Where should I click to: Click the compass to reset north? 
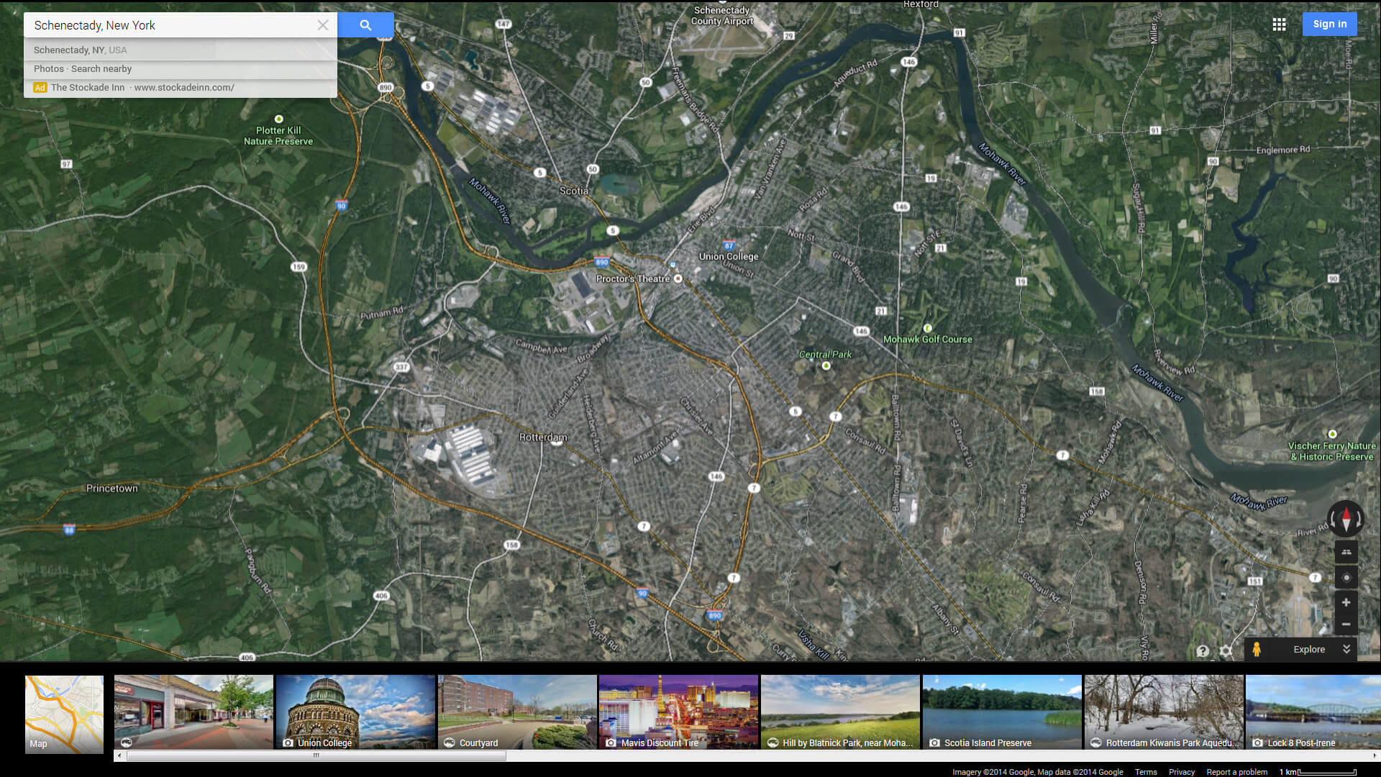click(1346, 518)
